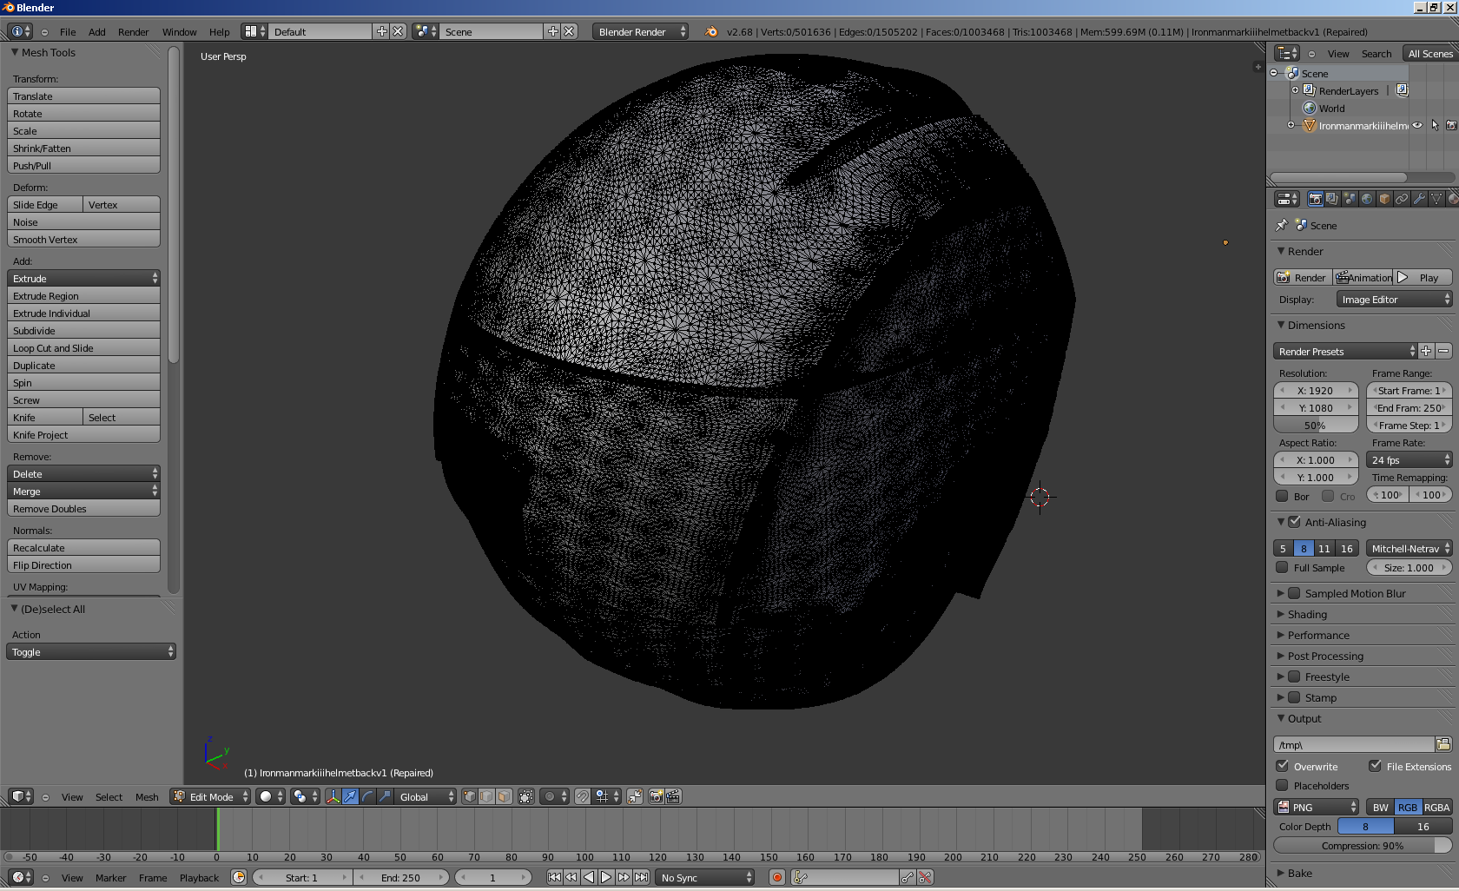Click the OpenGL render image camera icon

[656, 796]
